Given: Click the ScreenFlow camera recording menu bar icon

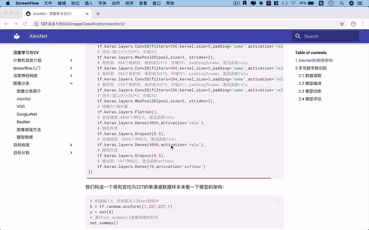Looking at the screenshot, I should (x=236, y=3).
